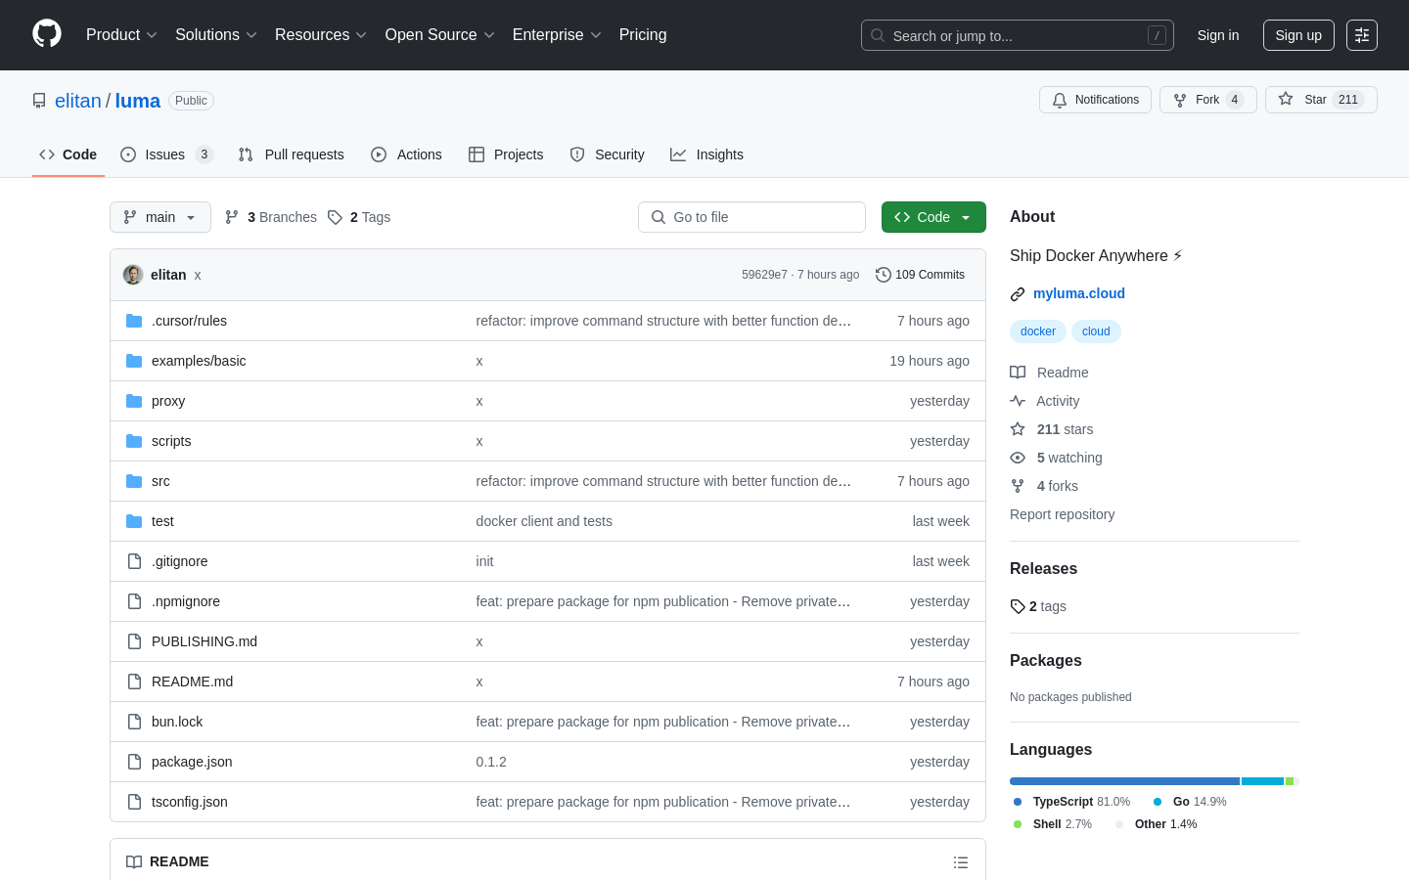
Task: Click the link icon beside myluma.cloud
Action: tap(1018, 294)
